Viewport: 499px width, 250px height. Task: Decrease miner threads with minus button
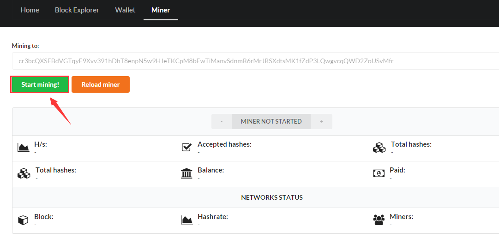point(222,121)
